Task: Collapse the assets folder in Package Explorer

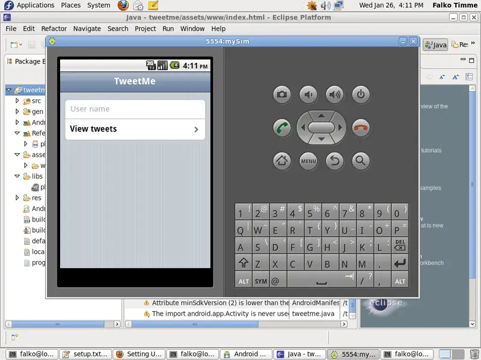Action: coord(17,155)
